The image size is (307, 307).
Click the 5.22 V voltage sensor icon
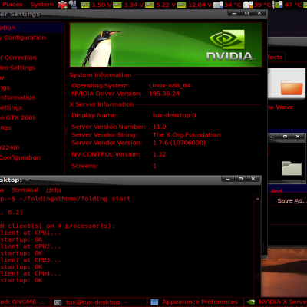(x=149, y=5)
